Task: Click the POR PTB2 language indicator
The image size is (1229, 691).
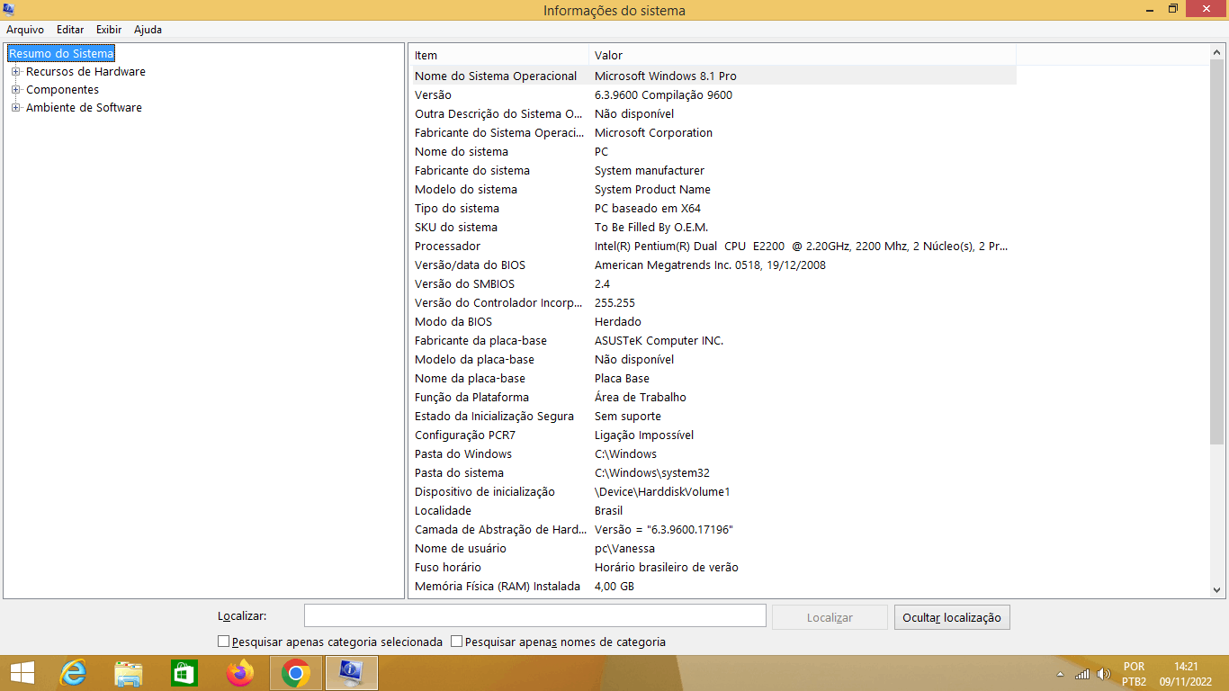Action: tap(1134, 674)
